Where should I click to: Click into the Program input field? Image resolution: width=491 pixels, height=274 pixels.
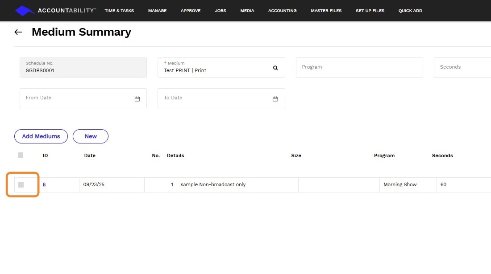pyautogui.click(x=359, y=67)
